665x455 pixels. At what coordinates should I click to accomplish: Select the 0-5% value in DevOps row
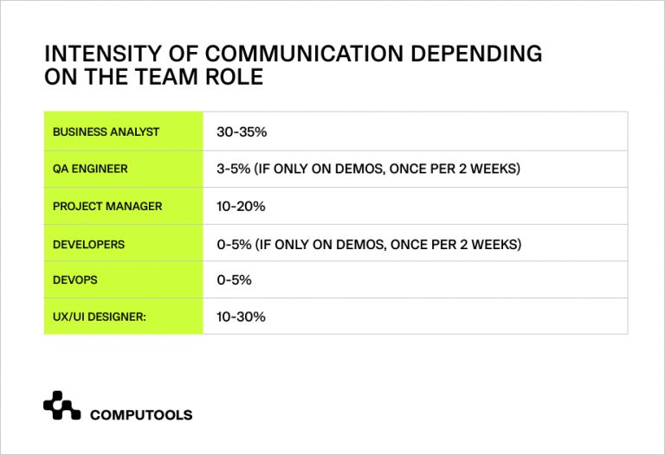(234, 280)
